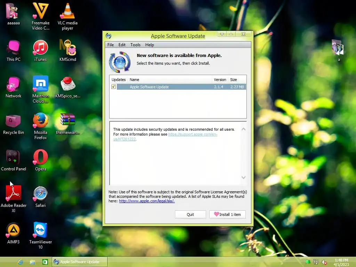Sort by the Name column header
The image size is (356, 267).
pyautogui.click(x=170, y=80)
